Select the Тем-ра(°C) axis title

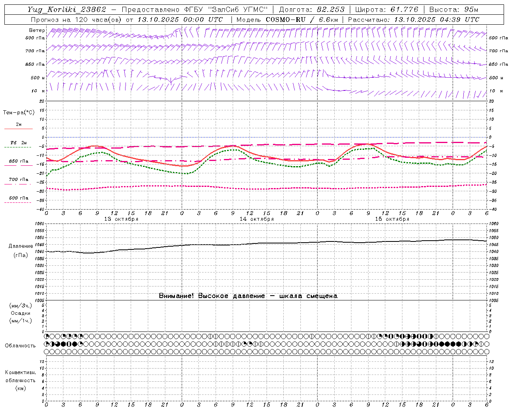pos(19,113)
